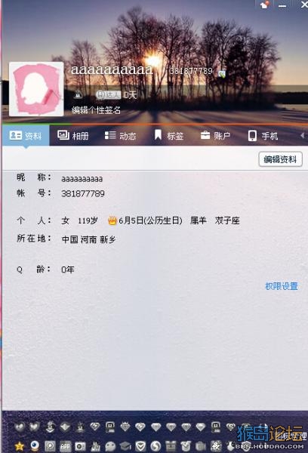Open the 账户 account tab
This screenshot has width=308, height=453.
click(216, 135)
